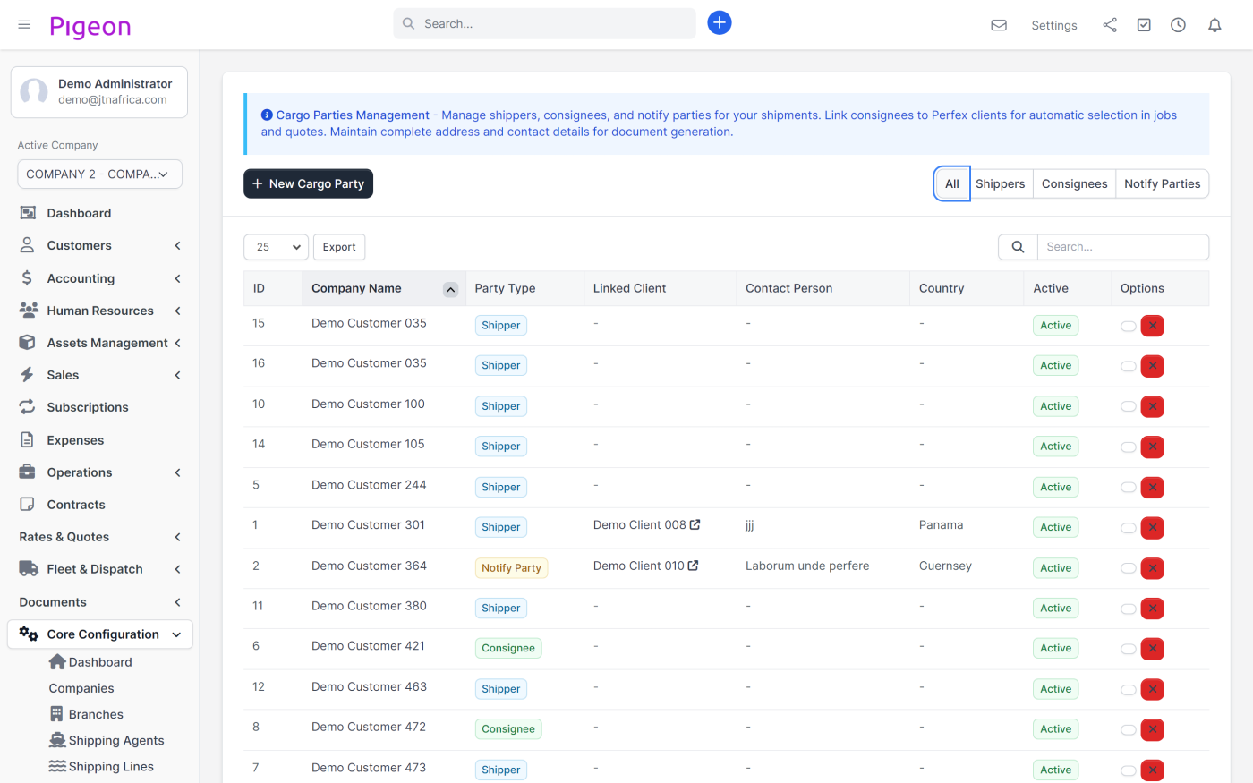Filter by Notify Parties tab

click(1162, 183)
